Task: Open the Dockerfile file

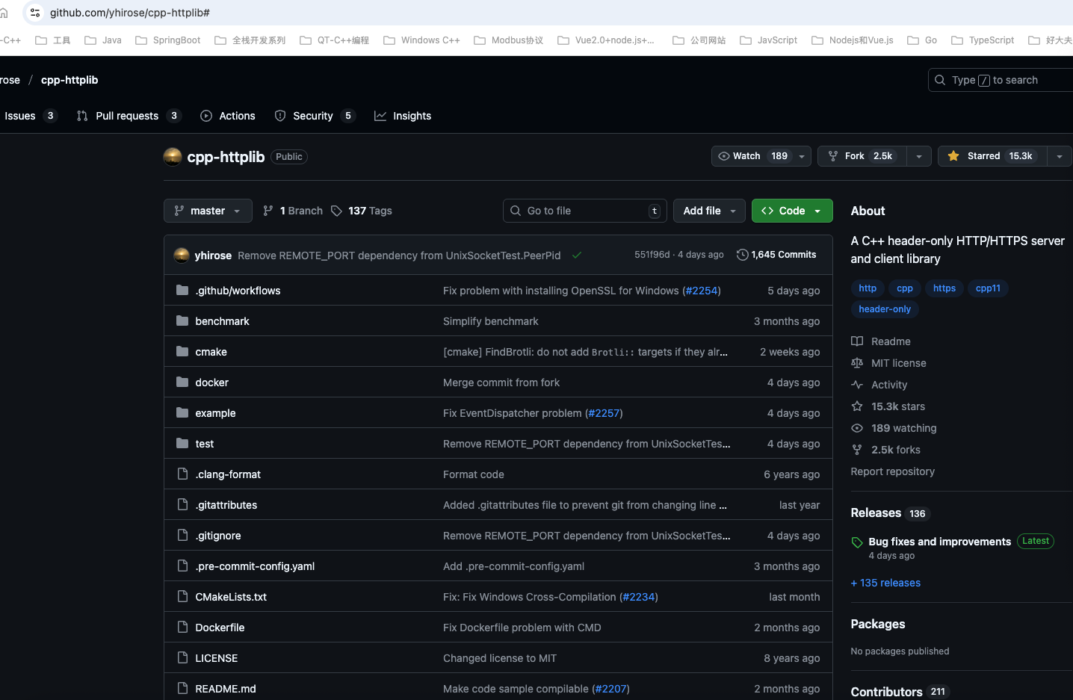Action: tap(220, 628)
